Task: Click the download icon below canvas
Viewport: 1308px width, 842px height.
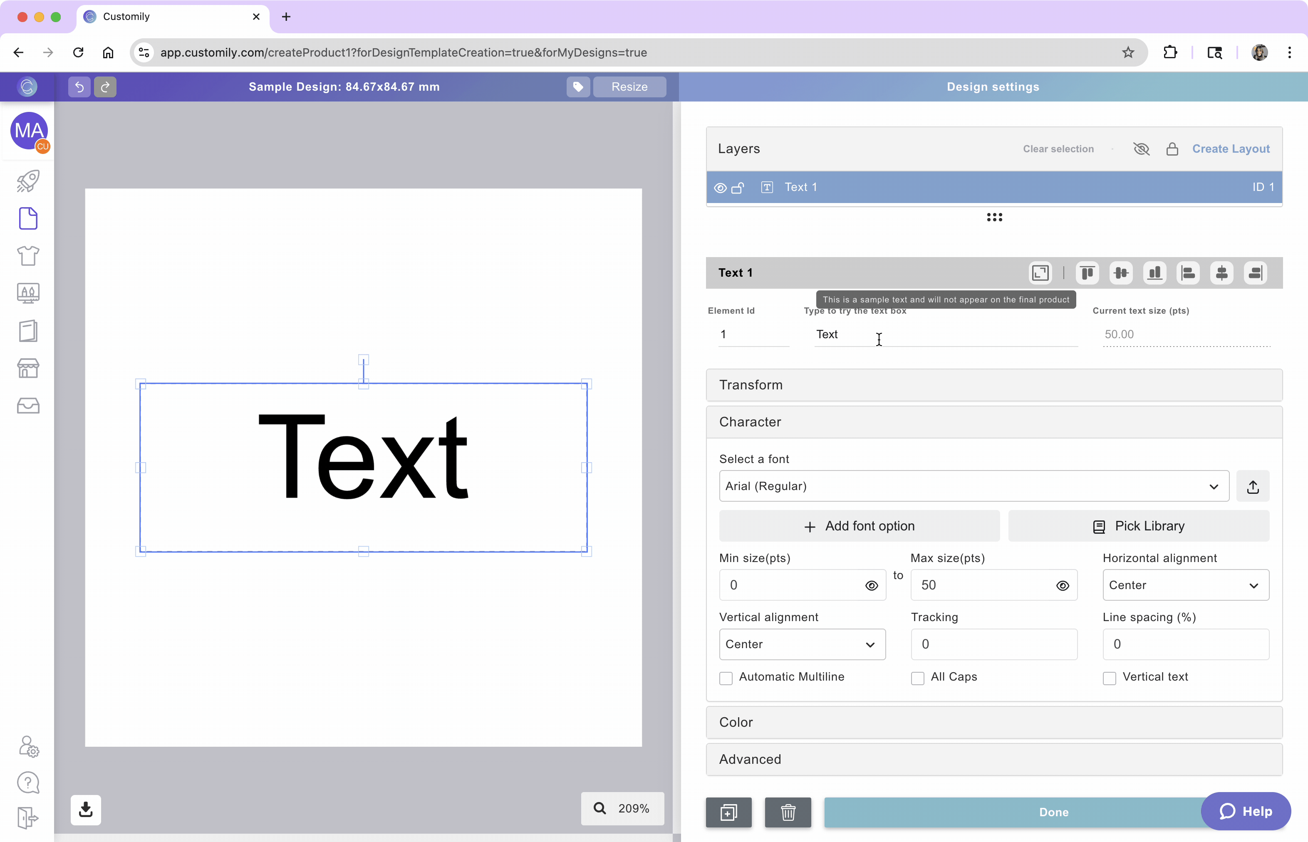Action: (86, 809)
